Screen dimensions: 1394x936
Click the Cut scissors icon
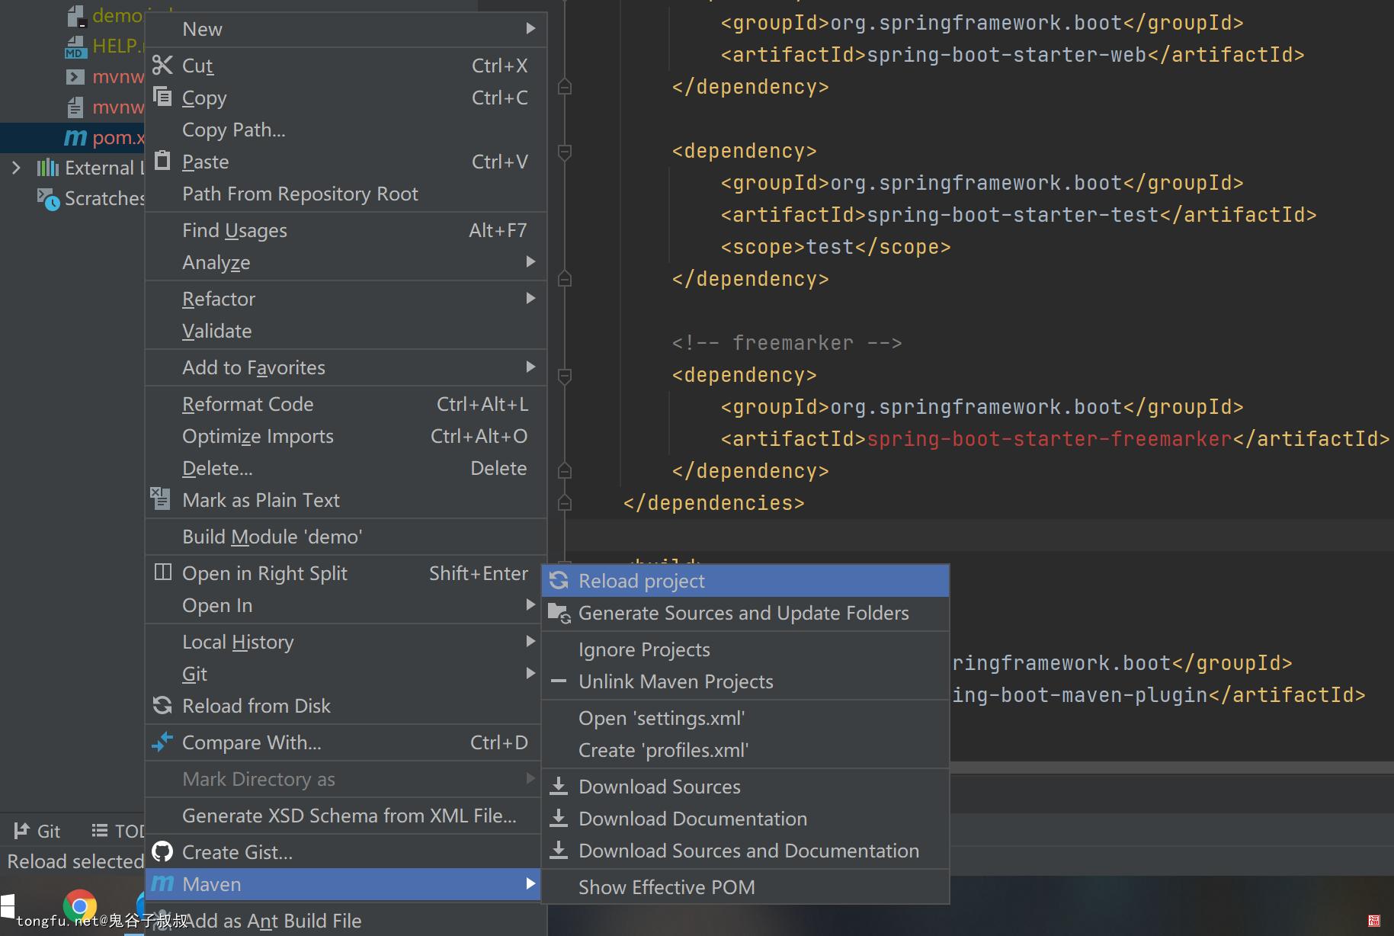[x=162, y=66]
